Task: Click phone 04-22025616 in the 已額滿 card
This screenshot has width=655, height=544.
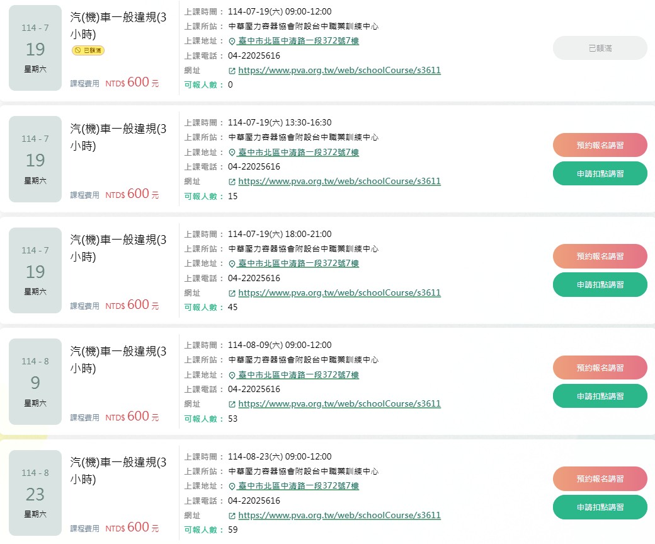Action: tap(254, 55)
